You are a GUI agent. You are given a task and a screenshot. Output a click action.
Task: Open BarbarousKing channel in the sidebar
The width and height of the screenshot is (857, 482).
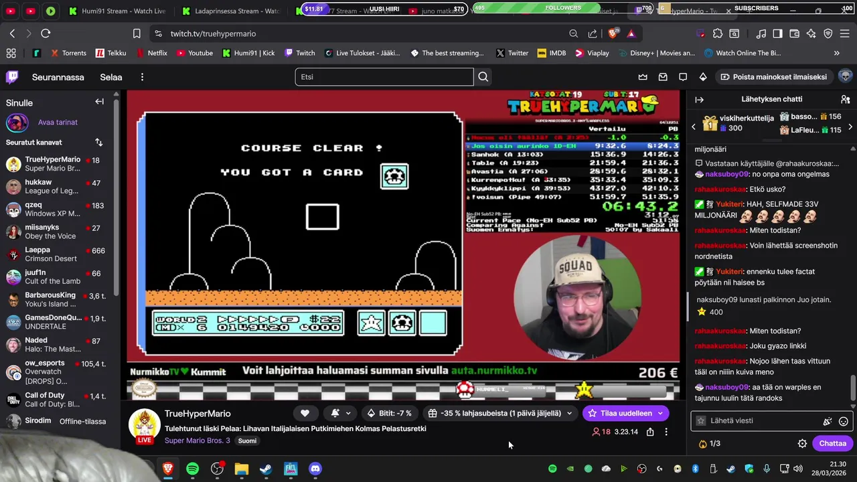pos(58,300)
